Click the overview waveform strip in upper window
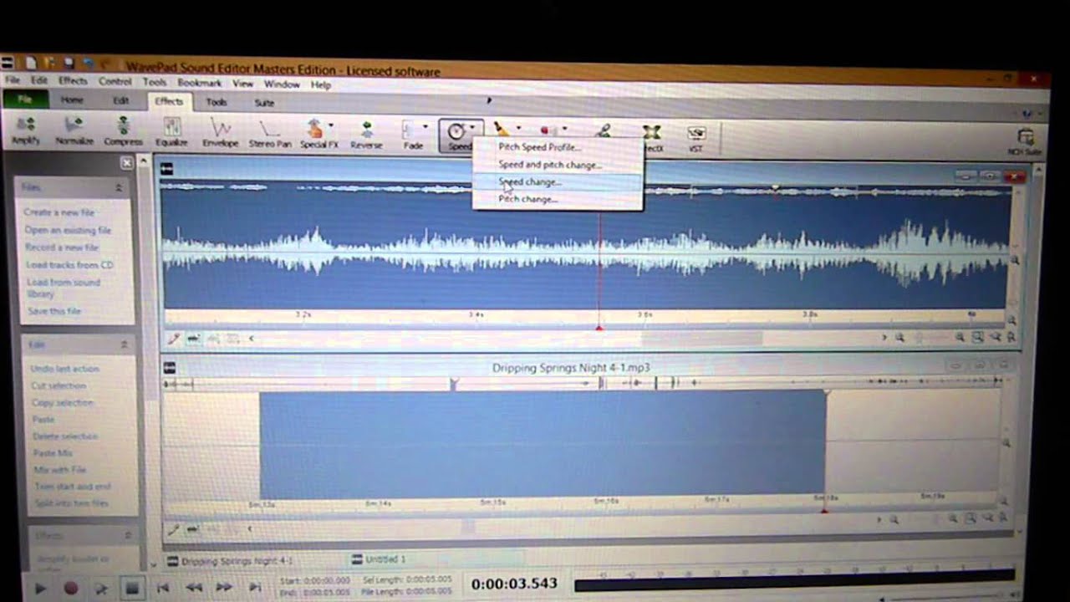 [x=585, y=190]
